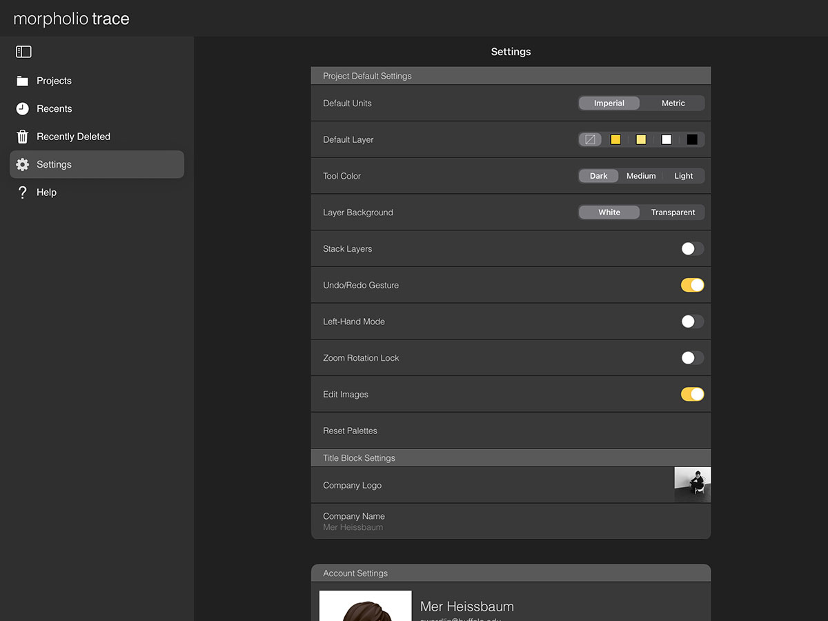Pick the white Default Layer swatch
Viewport: 828px width, 621px height.
tap(667, 139)
